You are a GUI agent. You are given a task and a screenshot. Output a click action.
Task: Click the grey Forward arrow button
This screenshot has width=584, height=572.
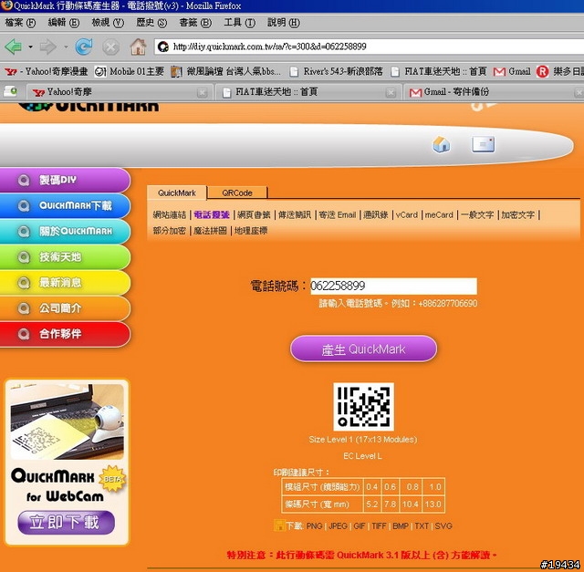(47, 47)
